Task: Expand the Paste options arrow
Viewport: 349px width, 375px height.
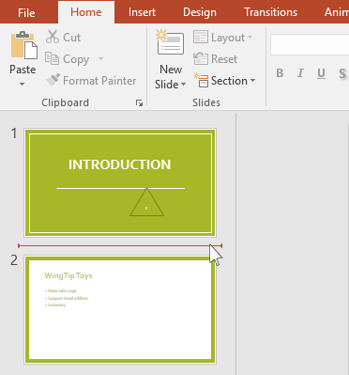Action: 23,84
